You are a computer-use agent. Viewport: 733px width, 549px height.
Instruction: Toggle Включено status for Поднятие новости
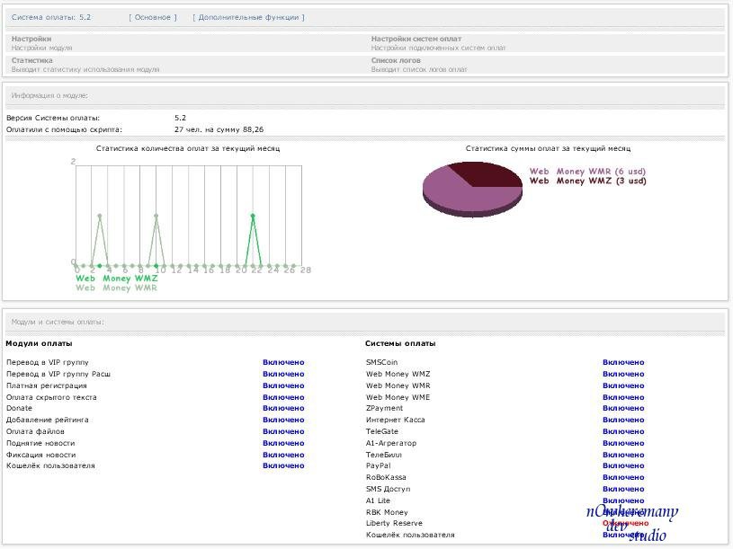283,443
